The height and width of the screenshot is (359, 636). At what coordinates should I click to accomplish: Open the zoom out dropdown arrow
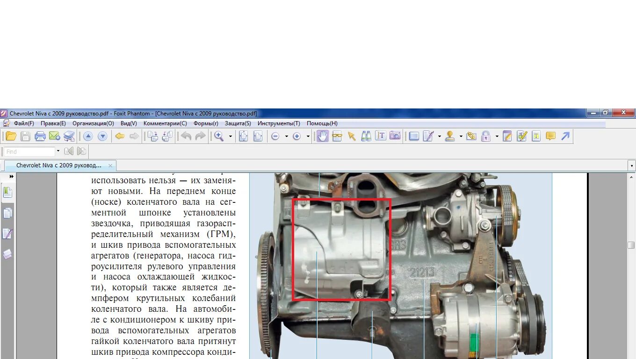tap(287, 136)
